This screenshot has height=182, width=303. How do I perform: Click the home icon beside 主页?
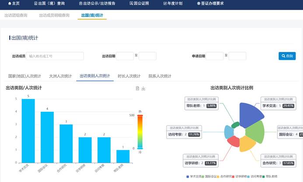point(10,3)
